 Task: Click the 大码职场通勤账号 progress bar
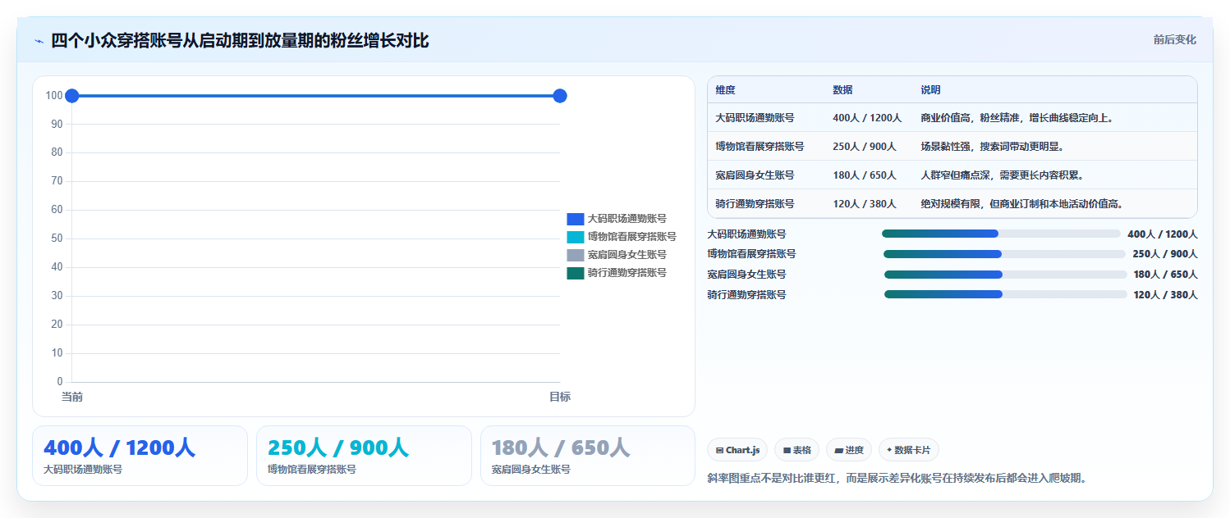click(x=1001, y=234)
